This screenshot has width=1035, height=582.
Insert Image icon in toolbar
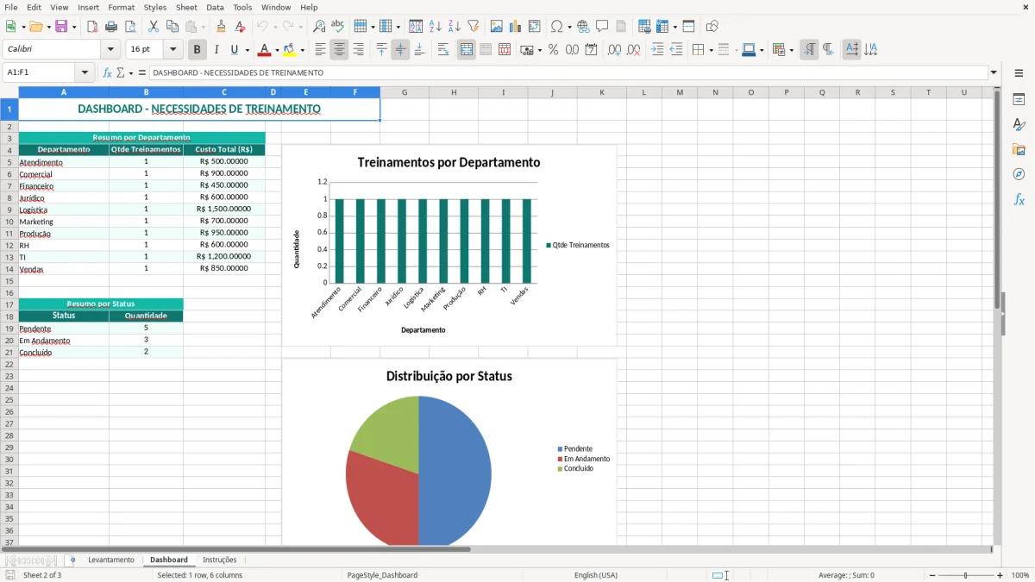tap(497, 27)
